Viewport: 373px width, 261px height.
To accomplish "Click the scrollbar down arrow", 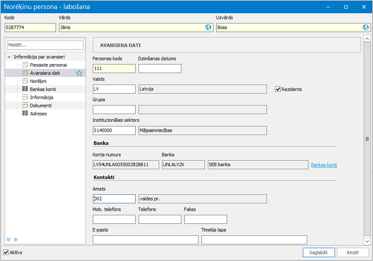I will [367, 241].
